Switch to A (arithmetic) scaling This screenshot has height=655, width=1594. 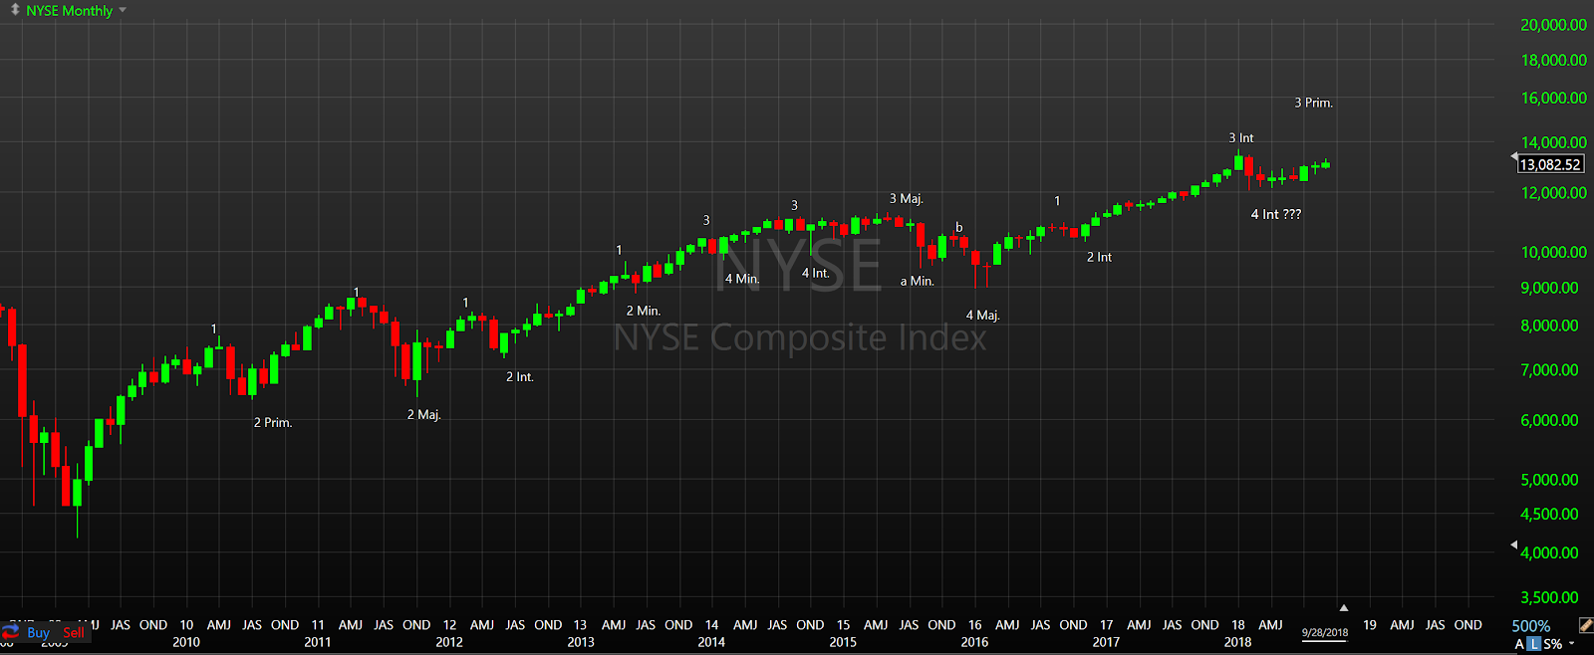tap(1519, 644)
